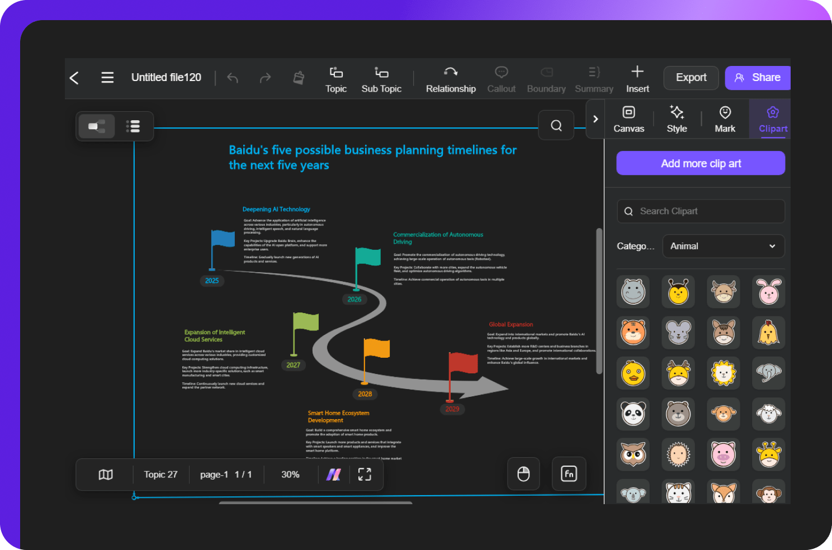
Task: Open the Insert menu
Action: click(x=637, y=79)
